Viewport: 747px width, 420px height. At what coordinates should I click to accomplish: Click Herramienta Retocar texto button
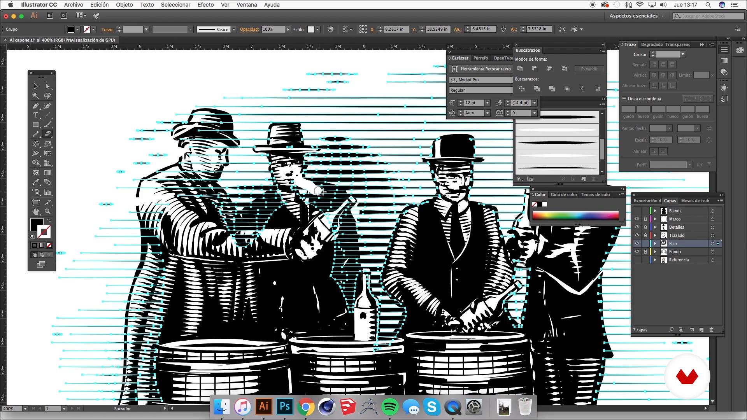(x=481, y=69)
